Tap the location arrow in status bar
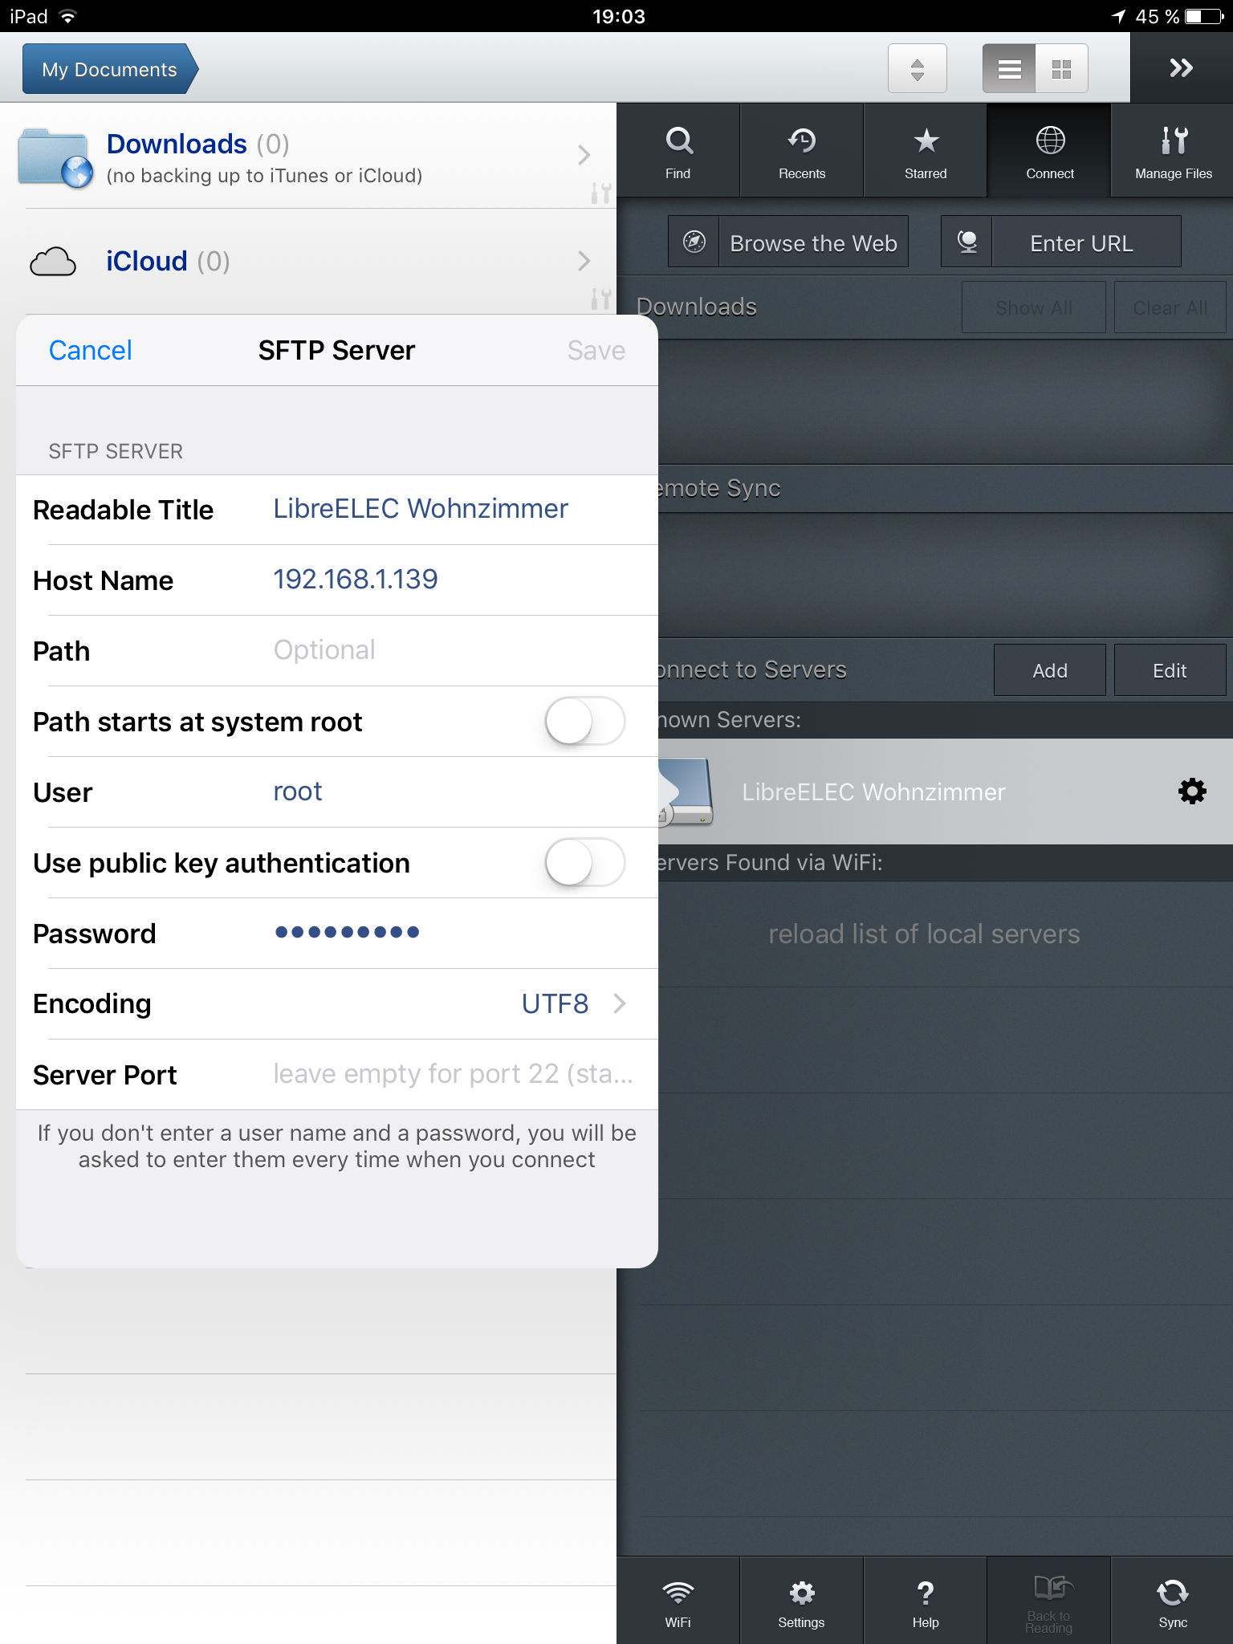The image size is (1233, 1644). [1118, 16]
